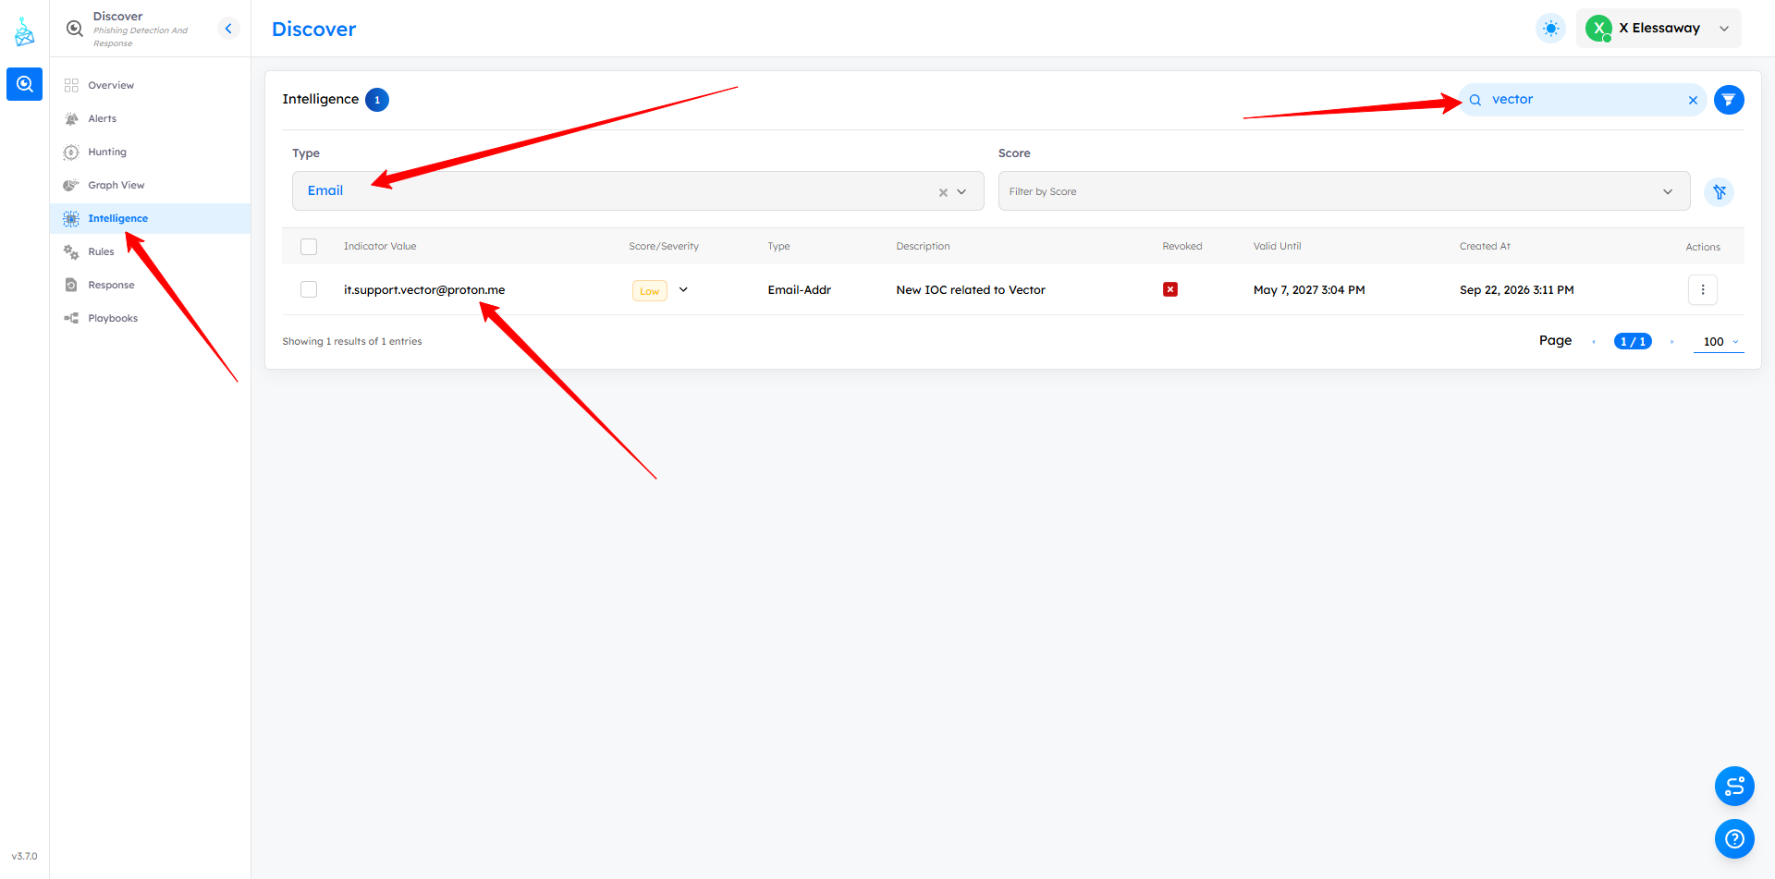The width and height of the screenshot is (1775, 879).
Task: Toggle the light/dark theme sun icon
Action: coord(1550,29)
